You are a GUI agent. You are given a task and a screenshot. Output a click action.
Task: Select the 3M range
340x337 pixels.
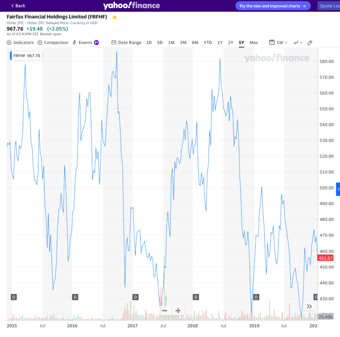click(x=183, y=43)
